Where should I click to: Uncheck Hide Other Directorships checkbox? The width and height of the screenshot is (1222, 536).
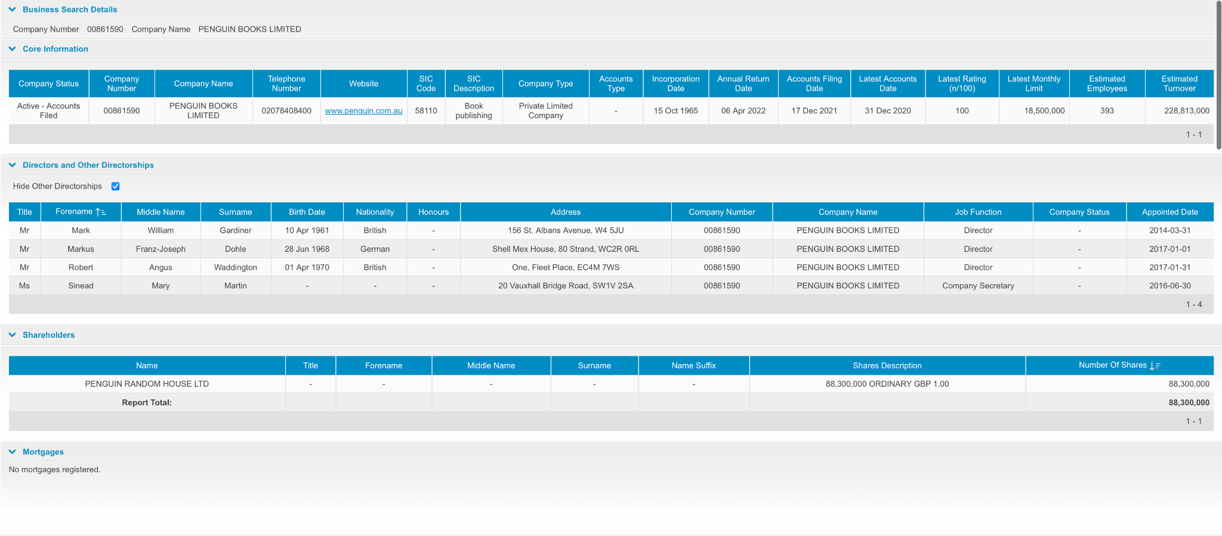coord(116,186)
